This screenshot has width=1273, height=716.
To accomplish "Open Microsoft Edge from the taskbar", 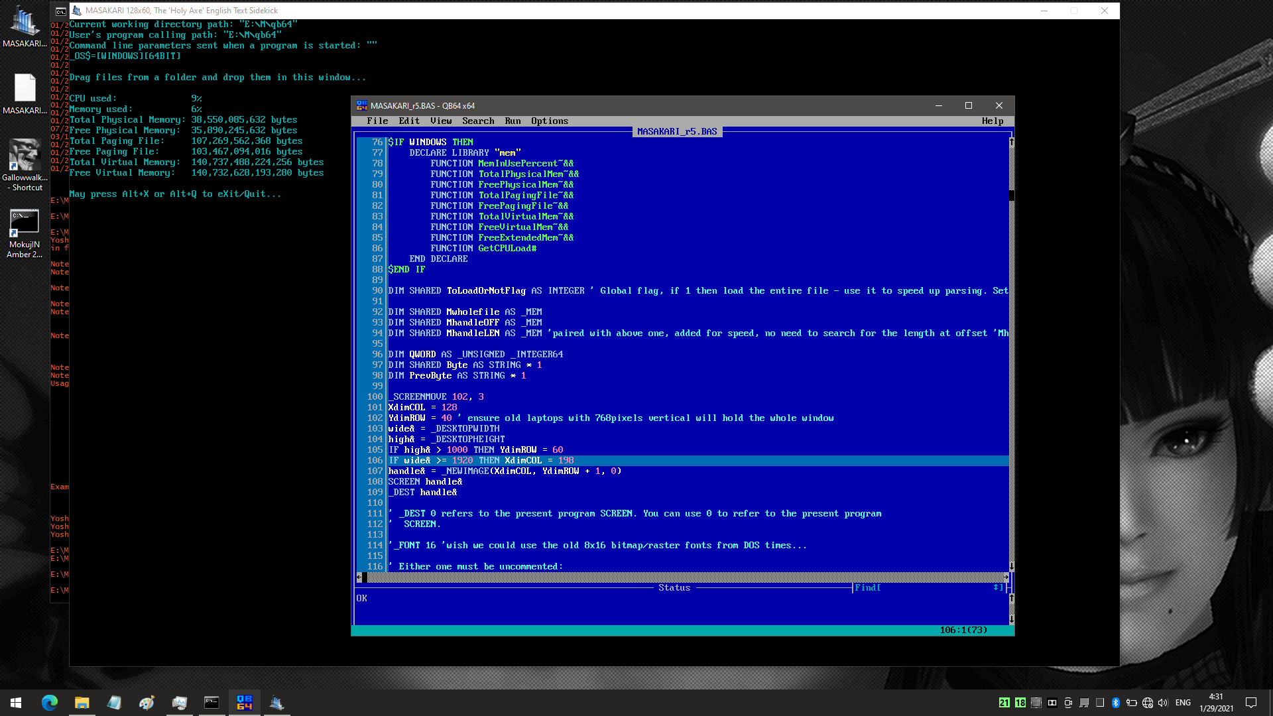I will [50, 703].
